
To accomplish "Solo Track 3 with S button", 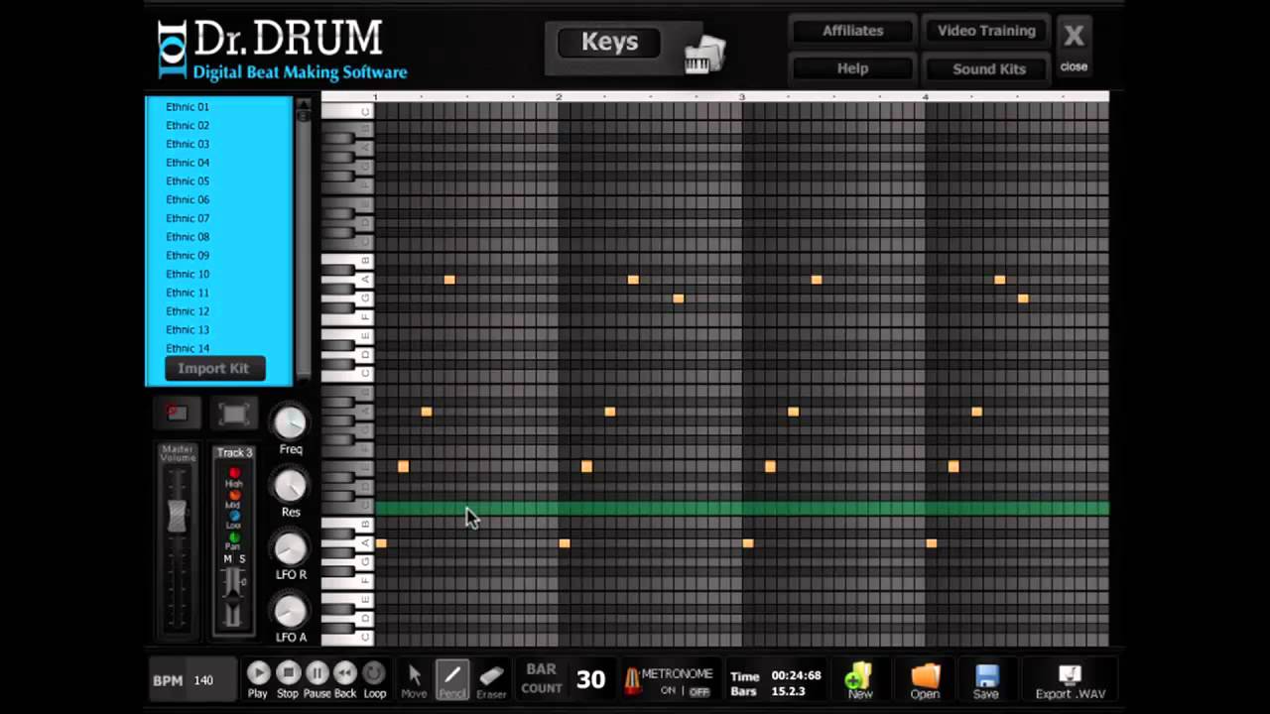I will [x=241, y=559].
